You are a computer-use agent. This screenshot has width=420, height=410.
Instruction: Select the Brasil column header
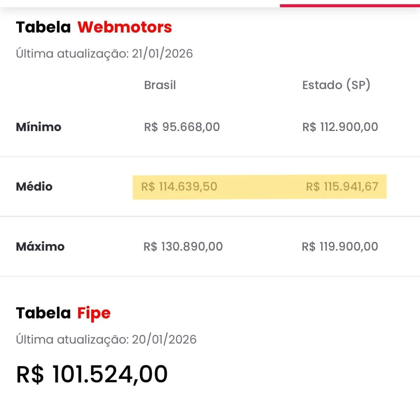(160, 85)
